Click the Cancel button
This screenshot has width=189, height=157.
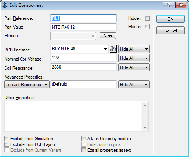[170, 30]
